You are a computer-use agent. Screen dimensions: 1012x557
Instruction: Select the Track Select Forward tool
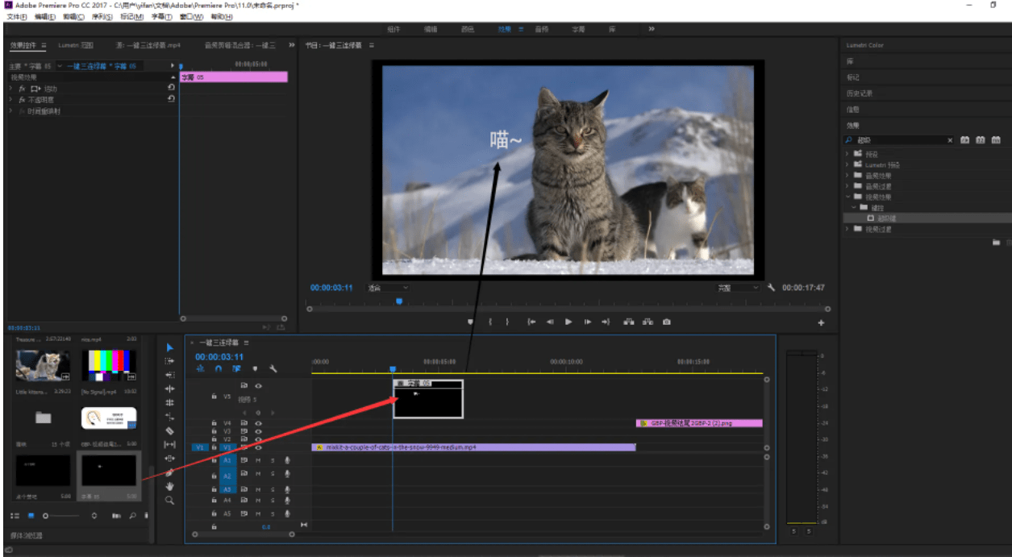[x=169, y=361]
